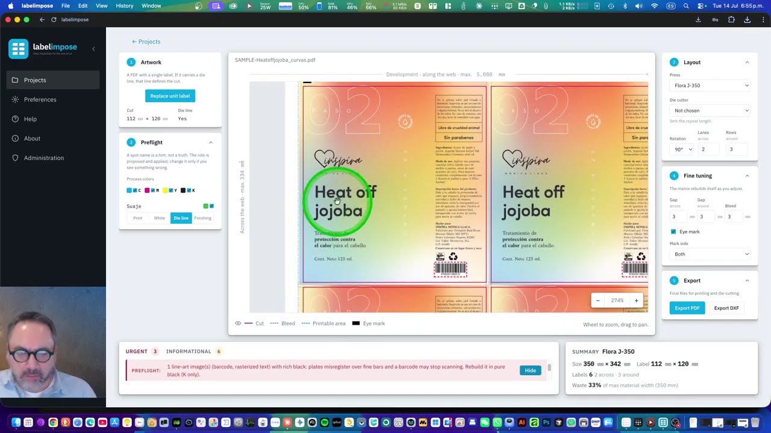Click Export DXF button
771x433 pixels.
click(x=726, y=308)
